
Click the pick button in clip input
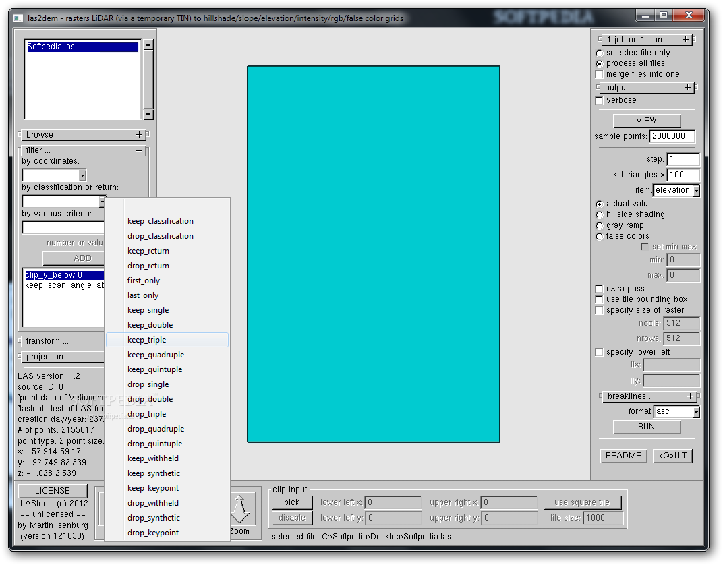292,502
